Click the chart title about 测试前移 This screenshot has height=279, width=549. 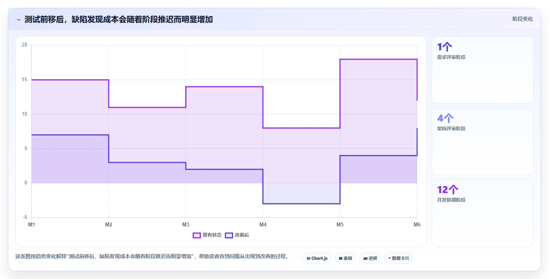click(x=119, y=20)
